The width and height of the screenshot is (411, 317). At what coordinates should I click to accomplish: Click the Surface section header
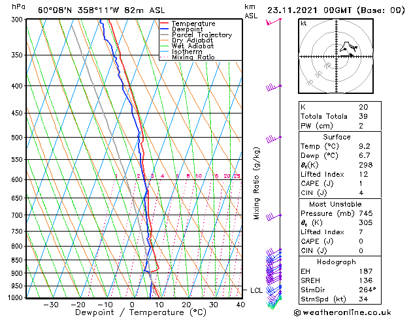[337, 137]
